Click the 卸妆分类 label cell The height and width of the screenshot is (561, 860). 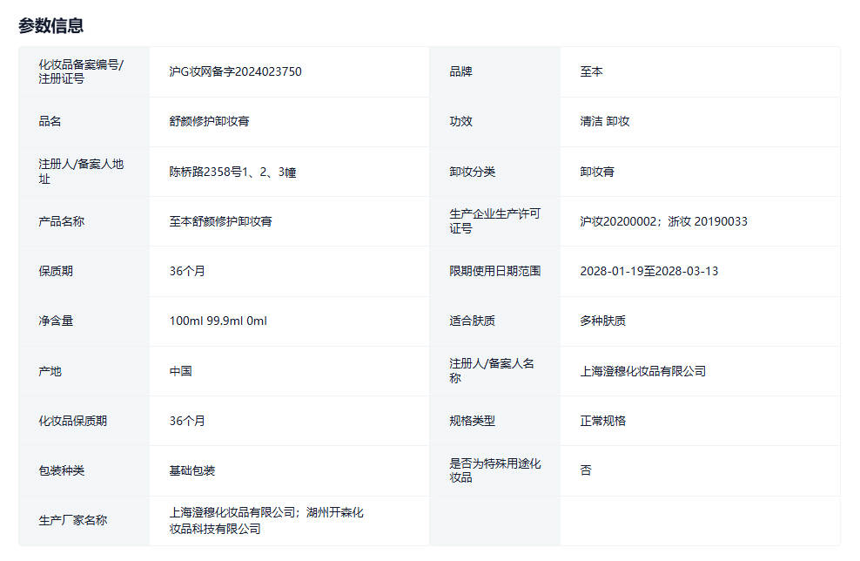coord(472,172)
